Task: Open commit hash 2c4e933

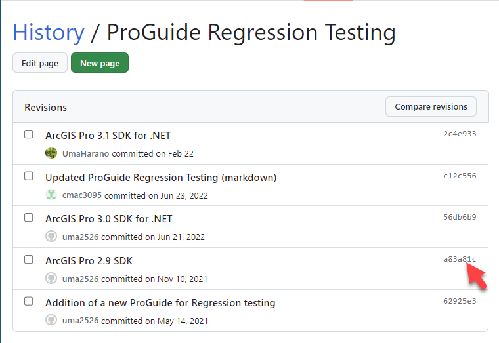Action: click(460, 134)
